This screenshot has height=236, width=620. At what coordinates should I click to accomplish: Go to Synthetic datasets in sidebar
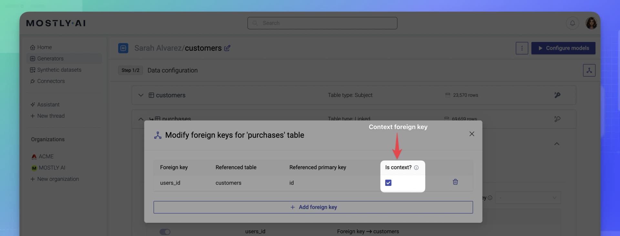coord(59,70)
